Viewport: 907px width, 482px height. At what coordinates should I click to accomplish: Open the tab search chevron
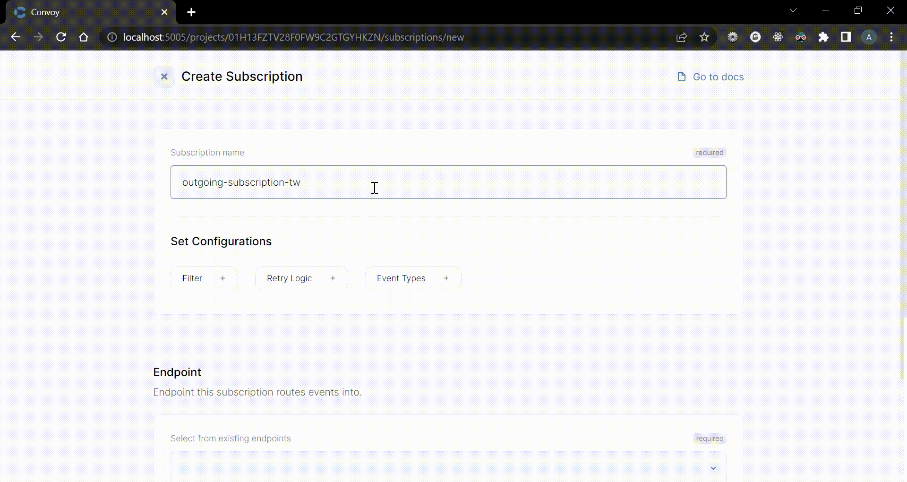(794, 10)
